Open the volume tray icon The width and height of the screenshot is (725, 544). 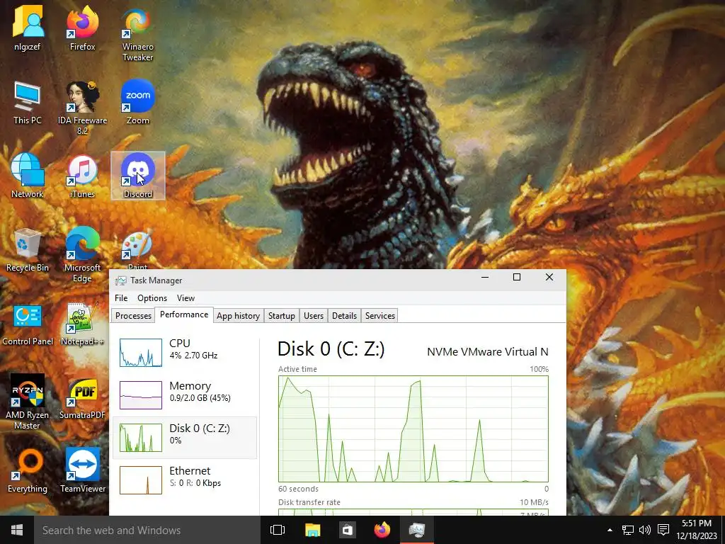point(645,530)
